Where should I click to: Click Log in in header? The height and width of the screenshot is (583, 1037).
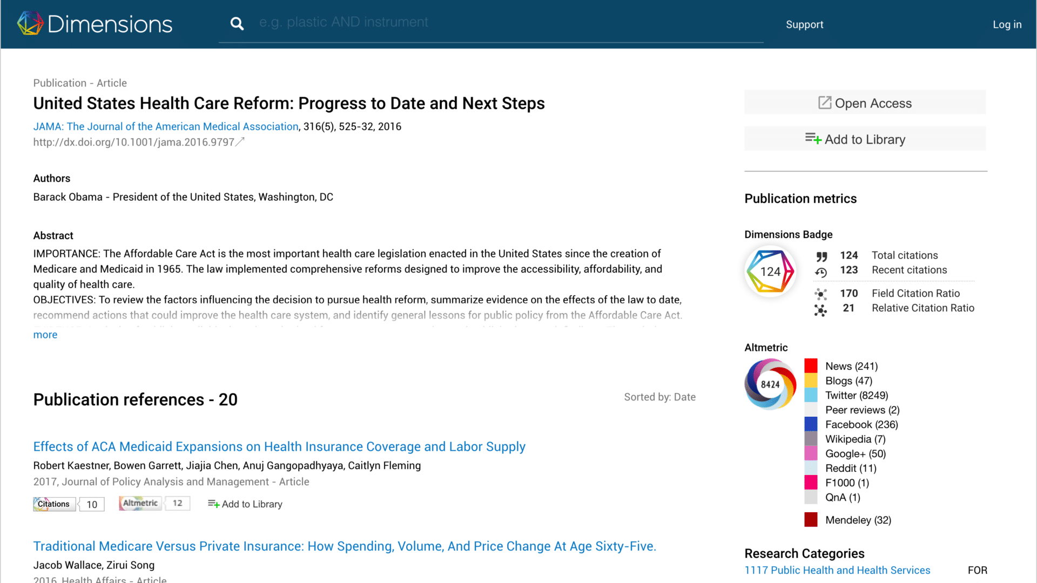pos(1007,24)
